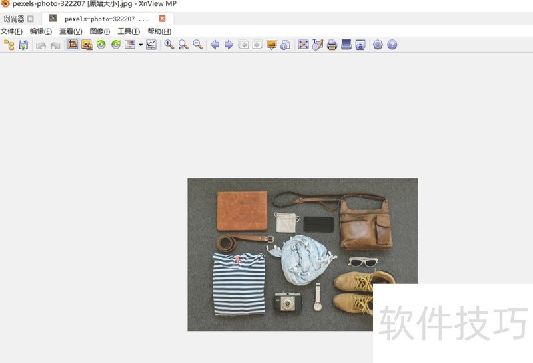Click the gray X on 浏览器 tab

[x=30, y=19]
